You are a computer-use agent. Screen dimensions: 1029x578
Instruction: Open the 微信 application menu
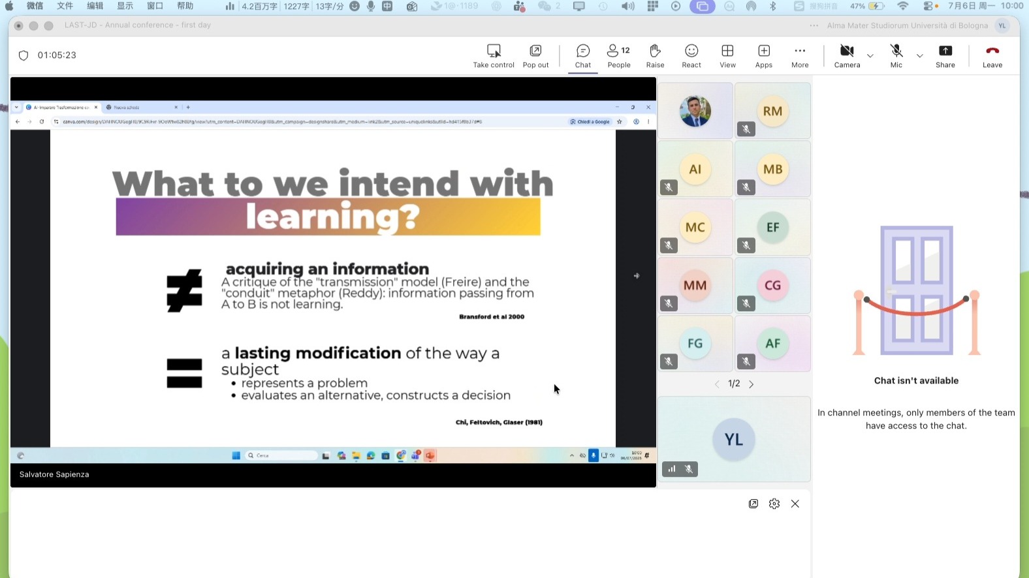tap(35, 6)
